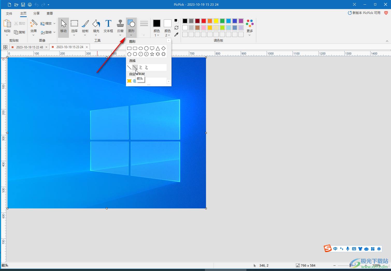Screen dimensions: 391x271
Task: Open the File (文件) menu
Action: coord(9,13)
